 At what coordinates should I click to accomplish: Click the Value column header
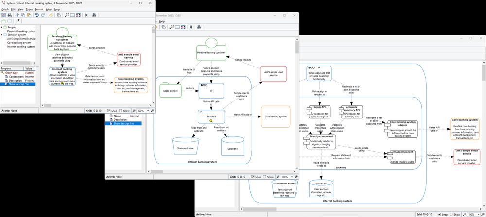tap(30, 69)
